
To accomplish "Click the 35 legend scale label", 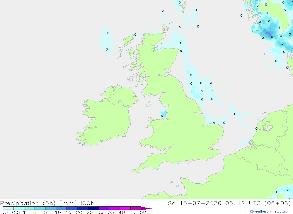I will (111, 212).
